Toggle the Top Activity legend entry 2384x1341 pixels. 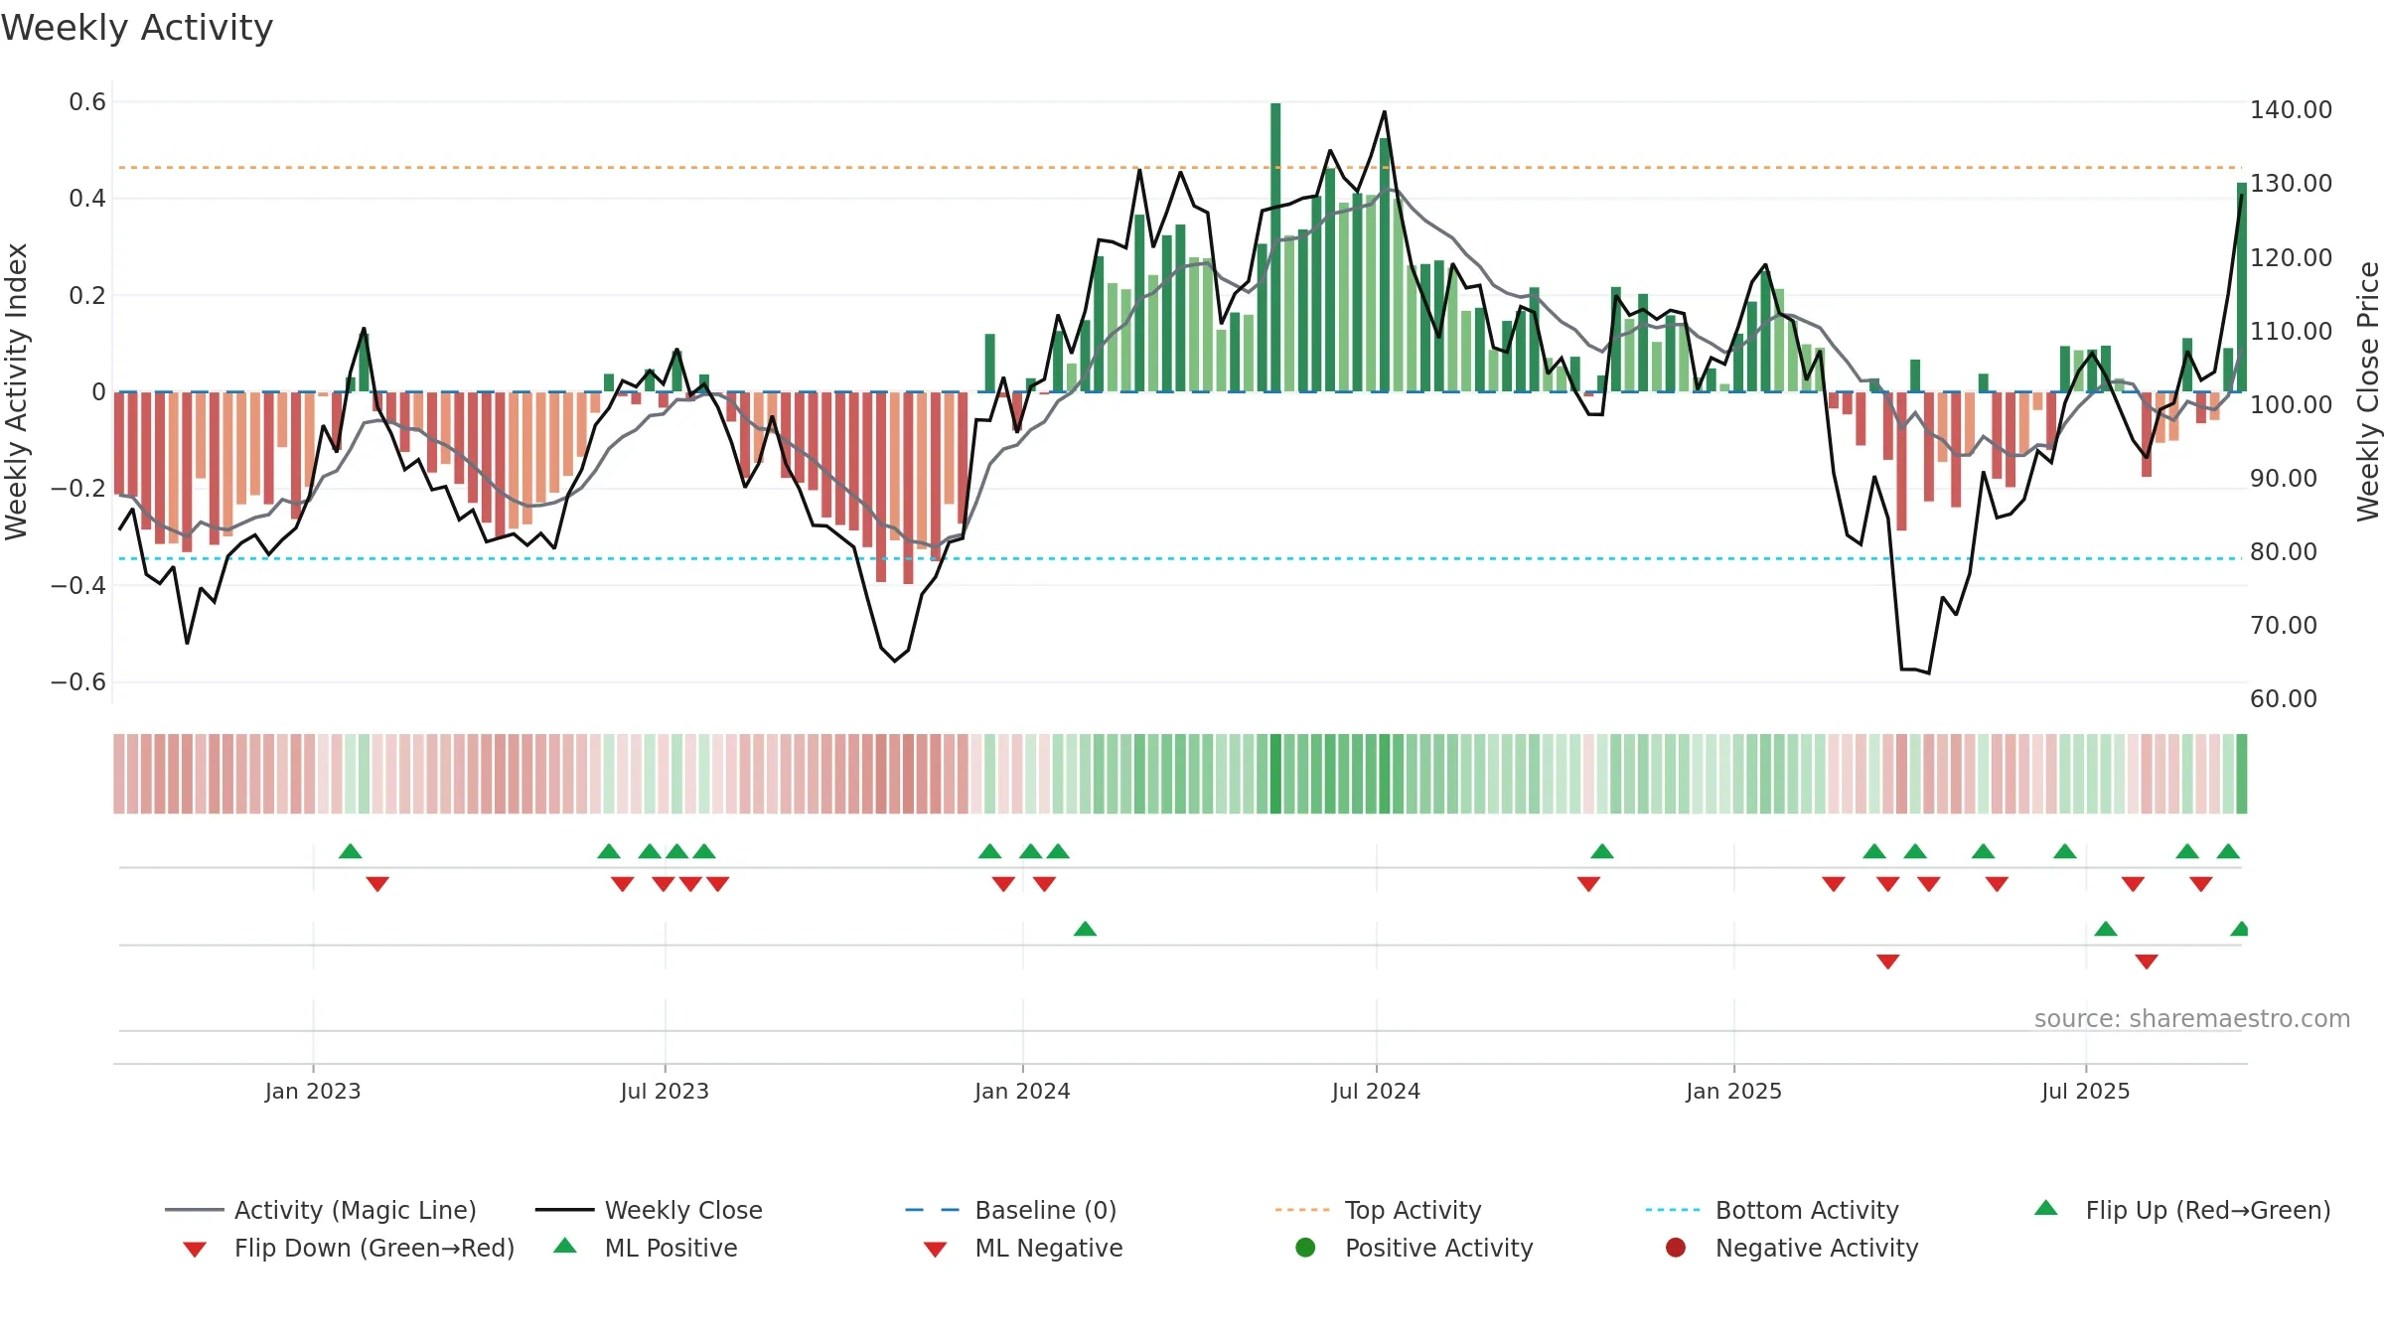(x=1378, y=1210)
